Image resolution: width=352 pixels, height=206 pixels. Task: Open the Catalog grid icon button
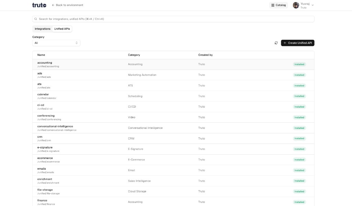278,5
